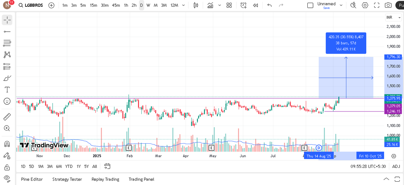Set date range to 6M
The height and width of the screenshot is (185, 404).
click(59, 166)
